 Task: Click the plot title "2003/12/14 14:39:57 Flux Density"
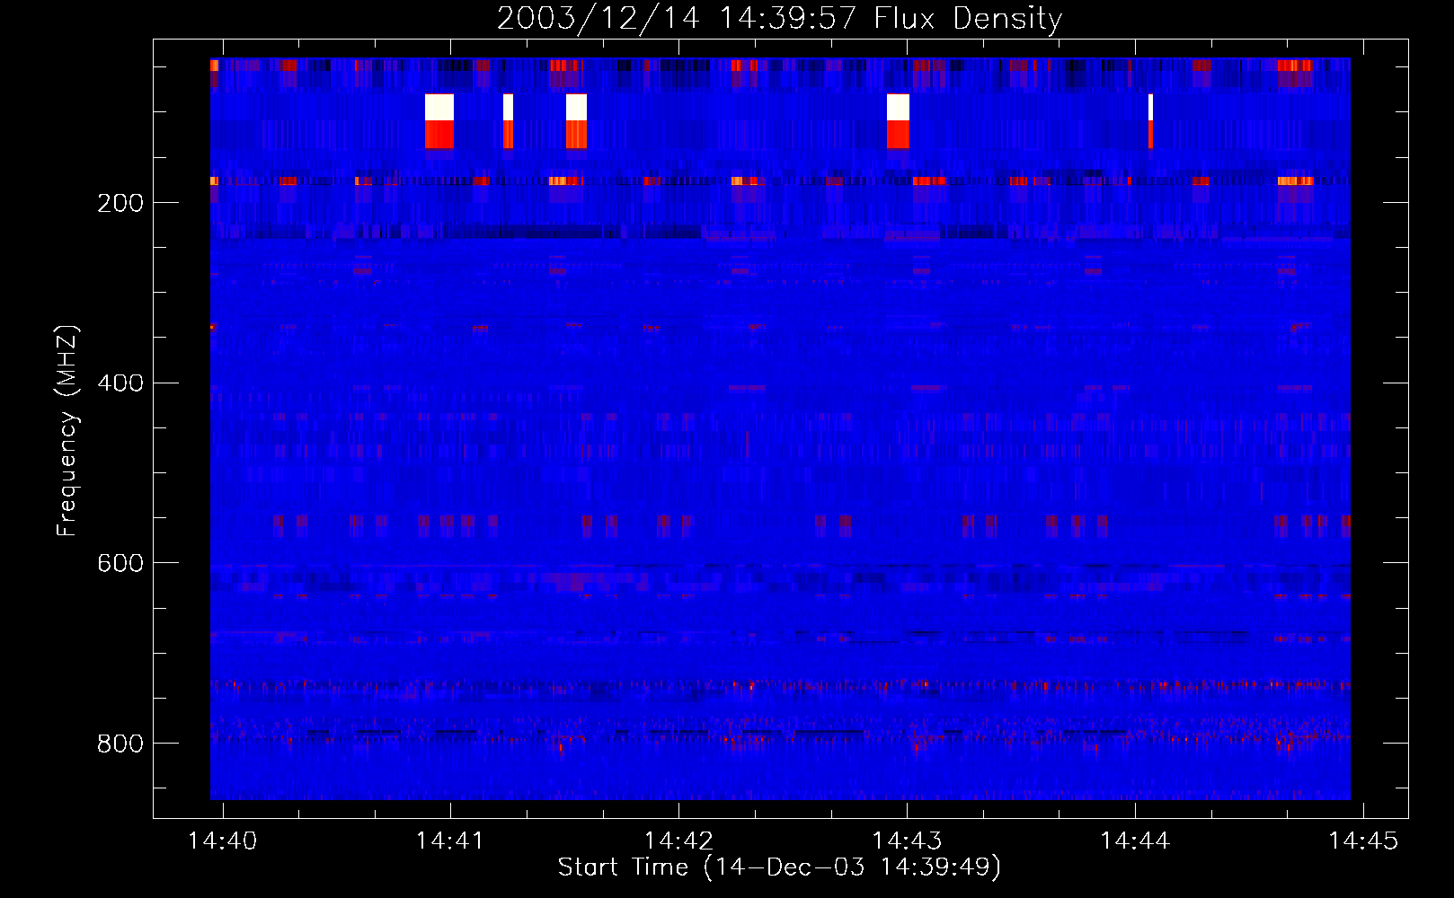779,18
